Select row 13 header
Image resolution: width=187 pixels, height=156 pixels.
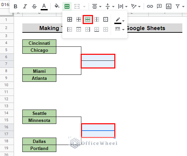pyautogui.click(x=7, y=106)
